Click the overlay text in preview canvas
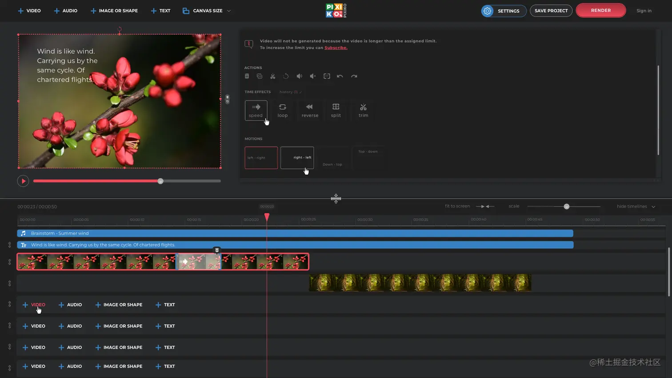This screenshot has width=672, height=378. click(x=67, y=65)
